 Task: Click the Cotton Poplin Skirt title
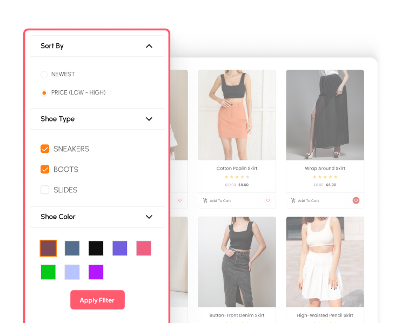tap(237, 169)
